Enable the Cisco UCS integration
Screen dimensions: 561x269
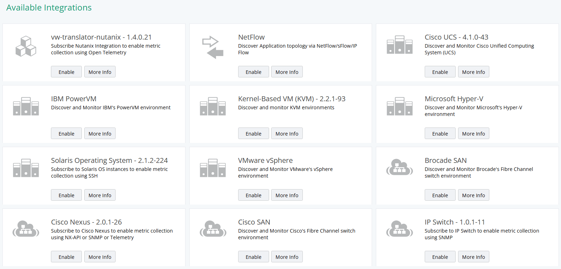pyautogui.click(x=440, y=72)
